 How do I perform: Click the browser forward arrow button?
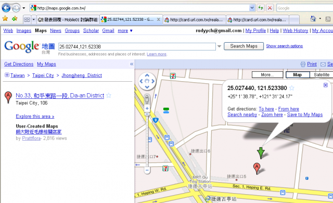[x=16, y=8]
